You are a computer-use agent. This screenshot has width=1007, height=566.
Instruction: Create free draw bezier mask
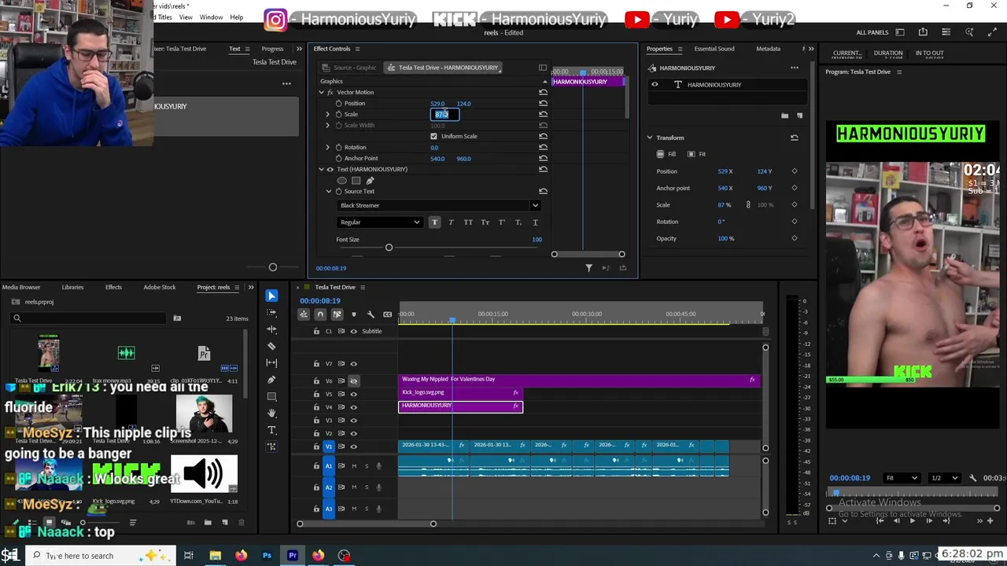[370, 181]
